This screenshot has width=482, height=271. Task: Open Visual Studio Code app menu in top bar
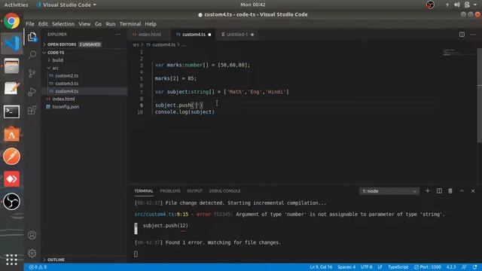[66, 5]
